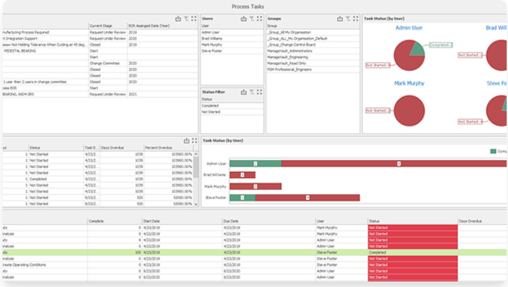This screenshot has width=508, height=287.
Task: Sort by Current Stage column header
Action: pyautogui.click(x=108, y=26)
